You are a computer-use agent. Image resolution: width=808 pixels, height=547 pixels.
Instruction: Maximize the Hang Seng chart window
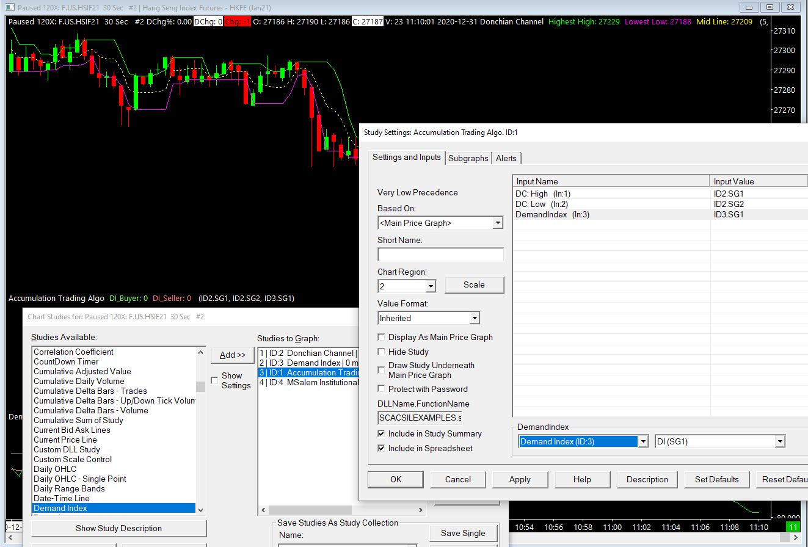pos(770,7)
